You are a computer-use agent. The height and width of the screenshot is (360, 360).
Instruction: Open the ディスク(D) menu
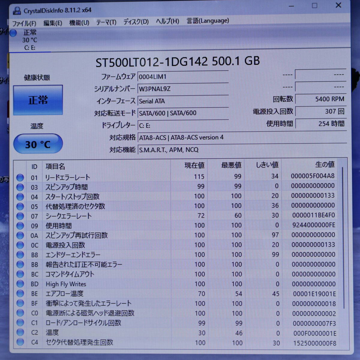(x=136, y=22)
